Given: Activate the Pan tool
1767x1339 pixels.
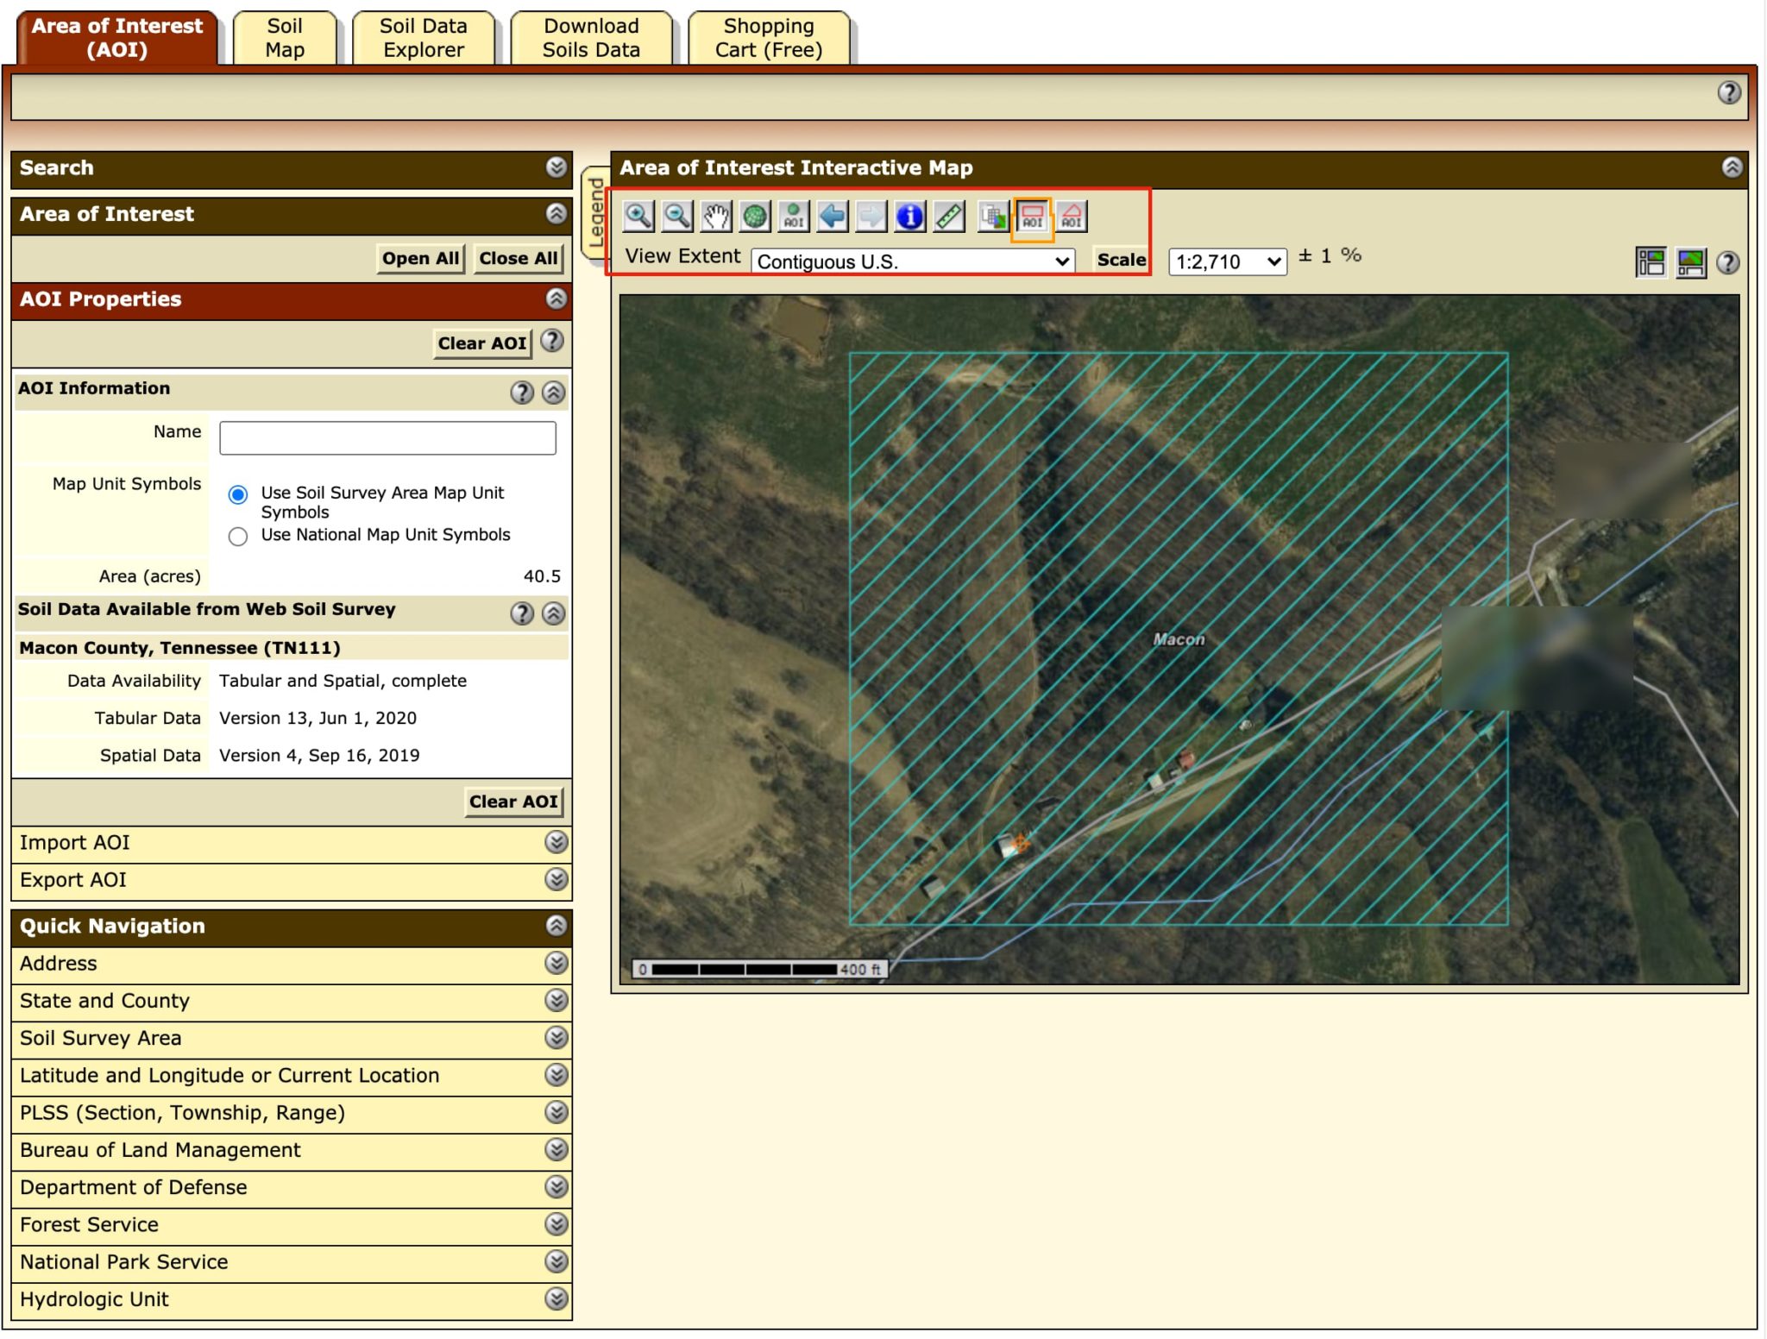Looking at the screenshot, I should tap(716, 217).
